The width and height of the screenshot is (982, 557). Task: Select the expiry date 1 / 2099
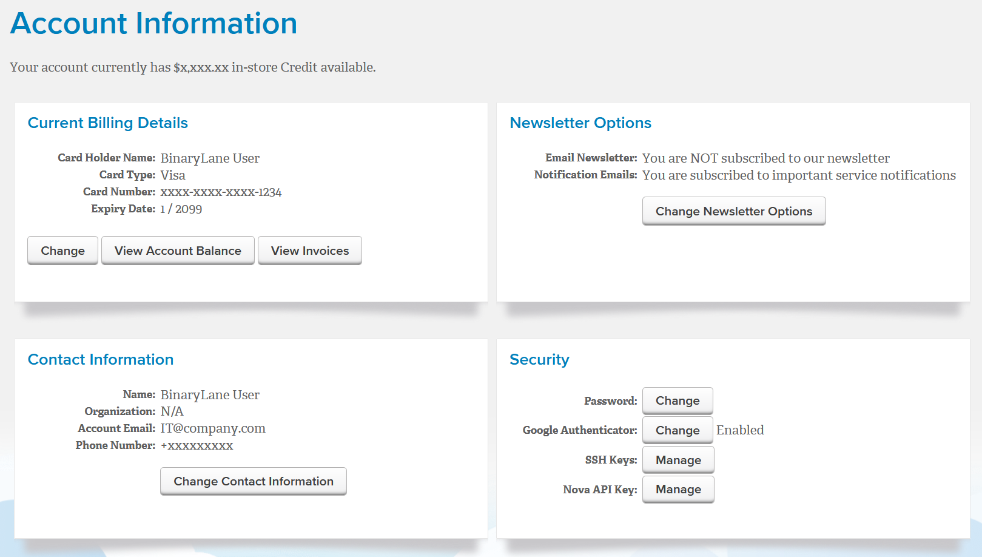pyautogui.click(x=181, y=209)
